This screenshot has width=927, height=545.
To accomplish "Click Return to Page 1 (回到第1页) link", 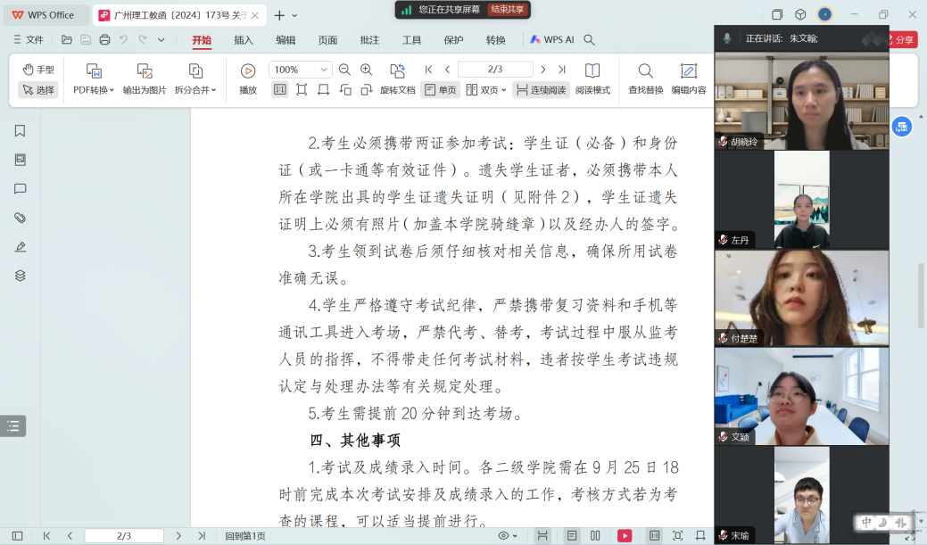I will (245, 536).
